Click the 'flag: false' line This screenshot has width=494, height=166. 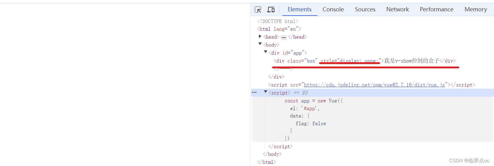pos(311,123)
